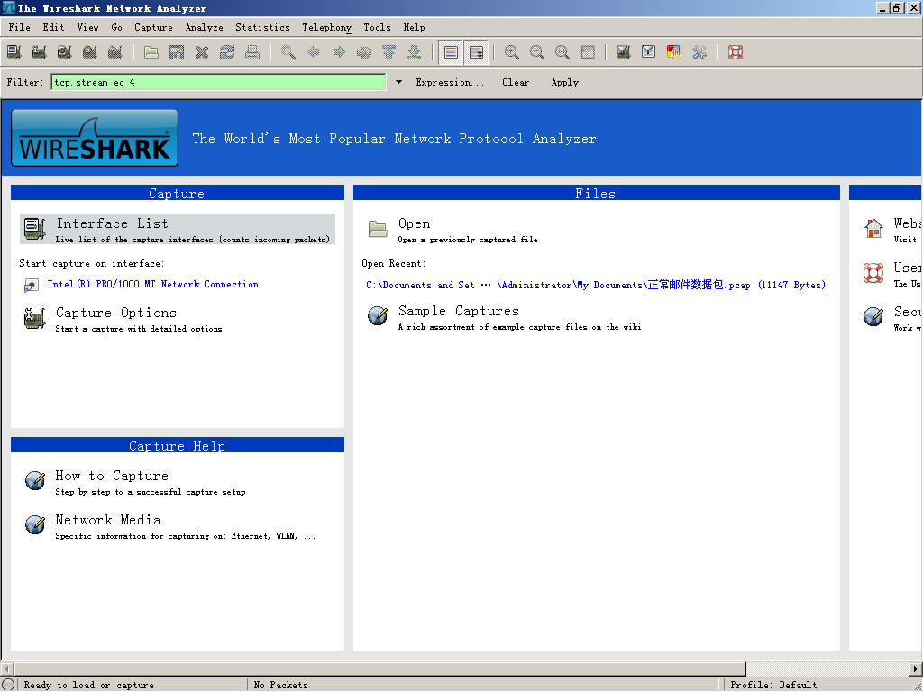
Task: Click the start capture toolbar icon
Action: [x=65, y=52]
